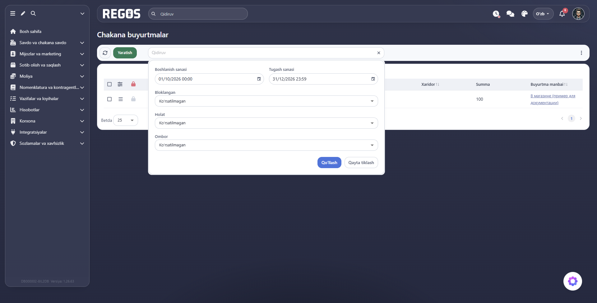Open the Bloklangan dropdown

pyautogui.click(x=266, y=101)
